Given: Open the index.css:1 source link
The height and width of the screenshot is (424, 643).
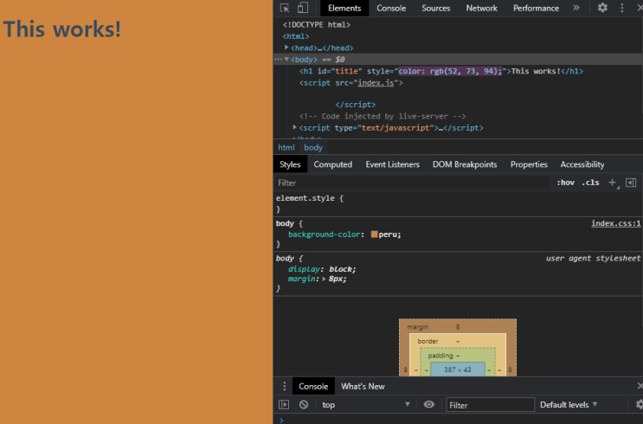Looking at the screenshot, I should (615, 223).
